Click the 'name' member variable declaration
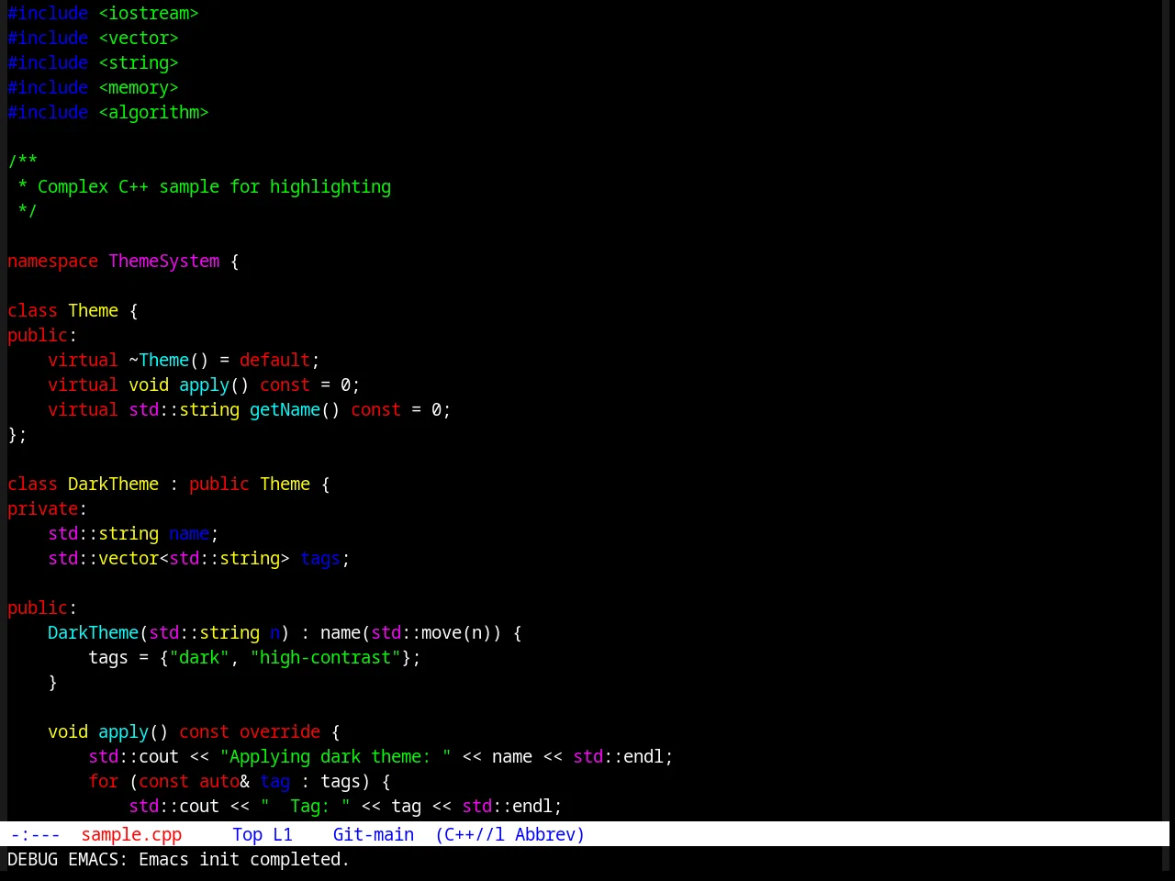1175x881 pixels. [189, 533]
